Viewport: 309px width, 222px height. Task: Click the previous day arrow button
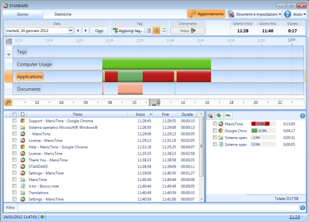point(78,30)
